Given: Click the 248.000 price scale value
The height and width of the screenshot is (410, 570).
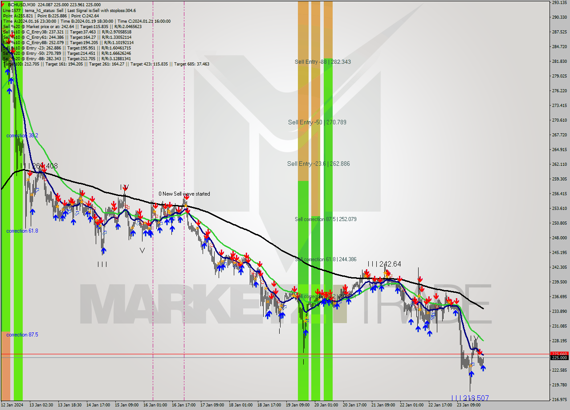Looking at the screenshot, I should tap(560, 238).
